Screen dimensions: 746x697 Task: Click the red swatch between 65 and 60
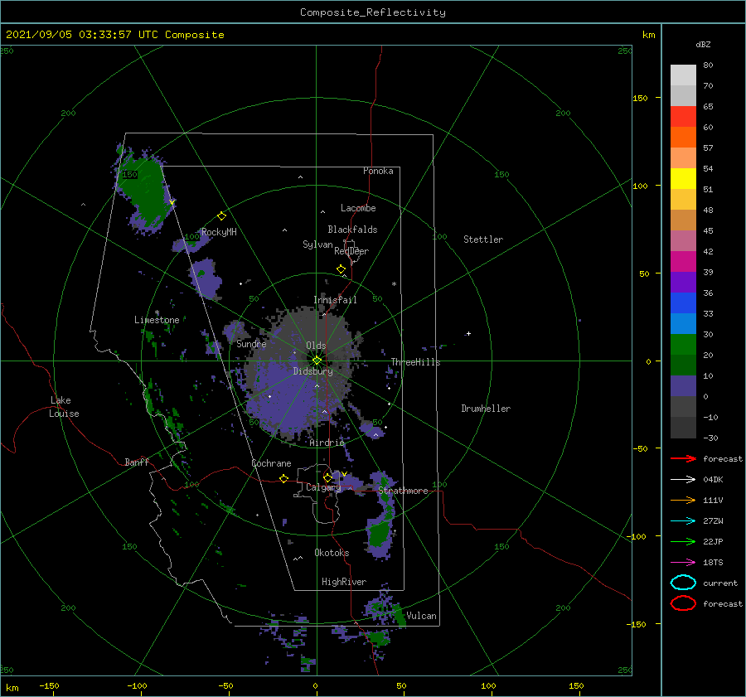683,116
